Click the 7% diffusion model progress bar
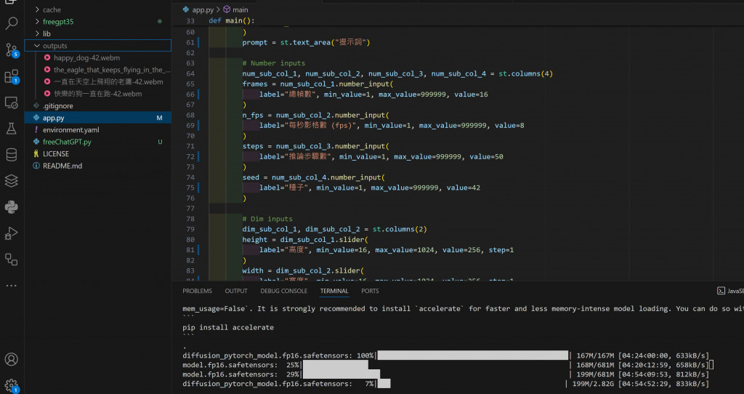 (x=384, y=384)
